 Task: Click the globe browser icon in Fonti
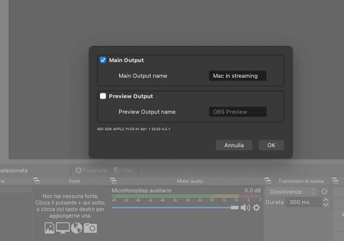(77, 228)
